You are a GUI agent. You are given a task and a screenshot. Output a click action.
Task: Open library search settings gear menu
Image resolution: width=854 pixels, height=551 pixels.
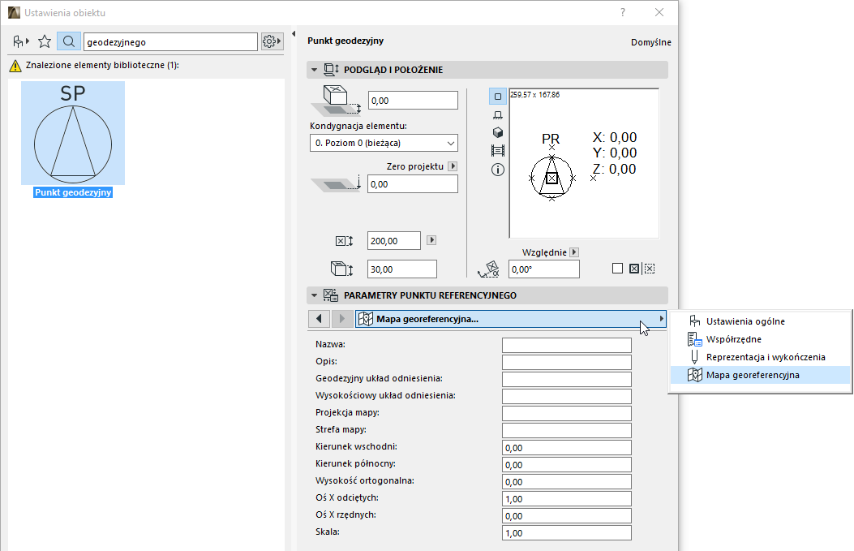click(x=272, y=41)
